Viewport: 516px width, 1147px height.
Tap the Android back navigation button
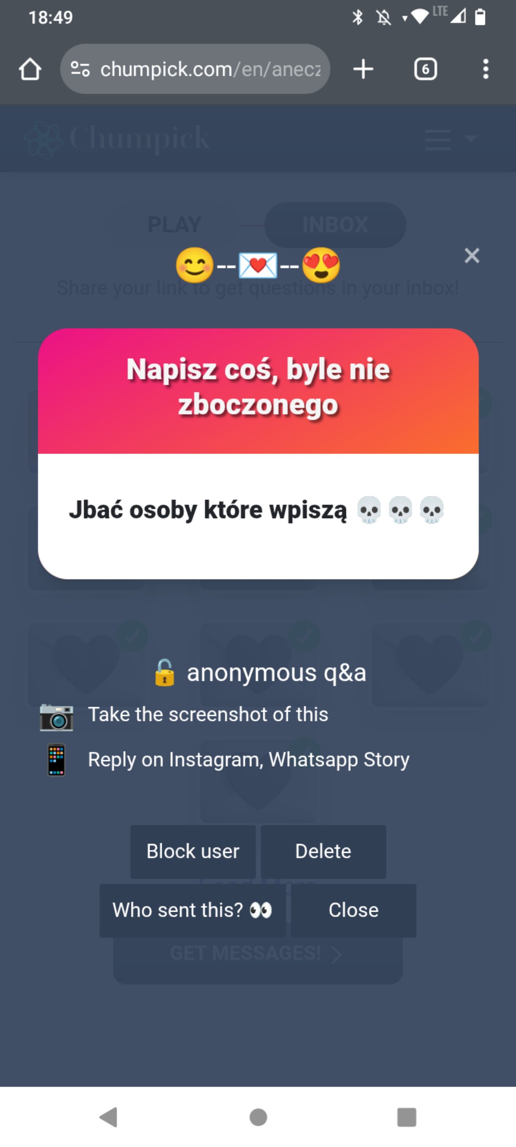pos(109,1117)
